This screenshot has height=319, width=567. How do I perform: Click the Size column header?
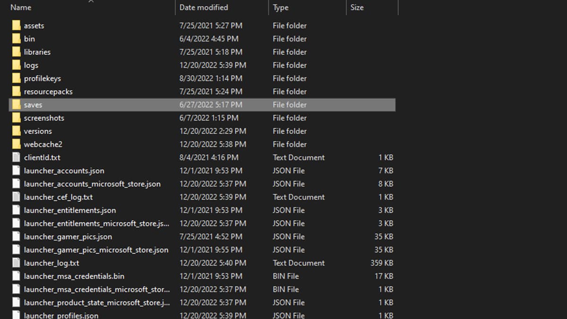coord(357,8)
